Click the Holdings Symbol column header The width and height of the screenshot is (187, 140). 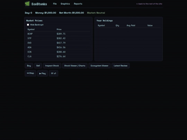(x=101, y=26)
